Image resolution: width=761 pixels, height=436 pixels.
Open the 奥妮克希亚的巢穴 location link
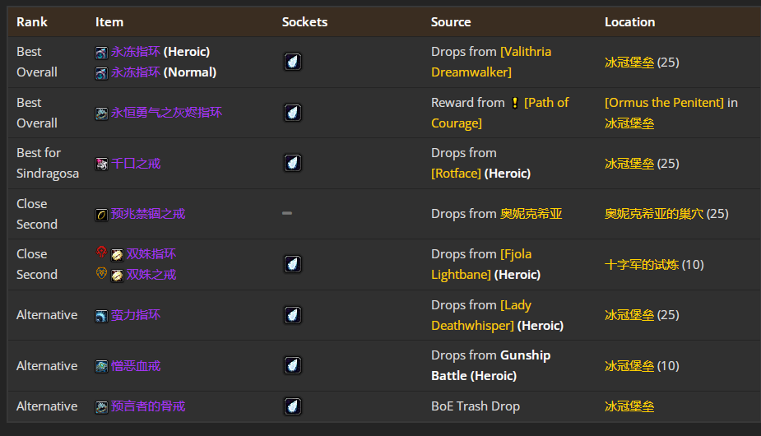653,214
